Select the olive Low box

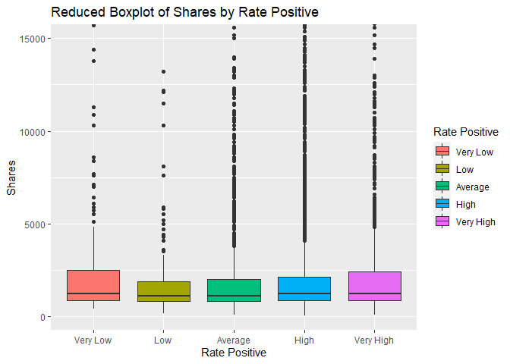coord(162,291)
